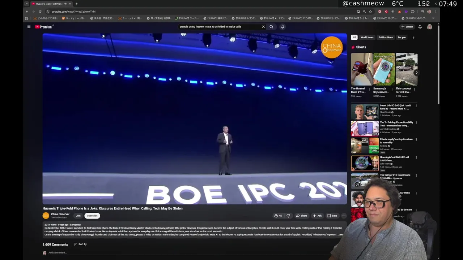Open Tri Folding Phone Durability Test title
The width and height of the screenshot is (463, 260).
coord(396,124)
